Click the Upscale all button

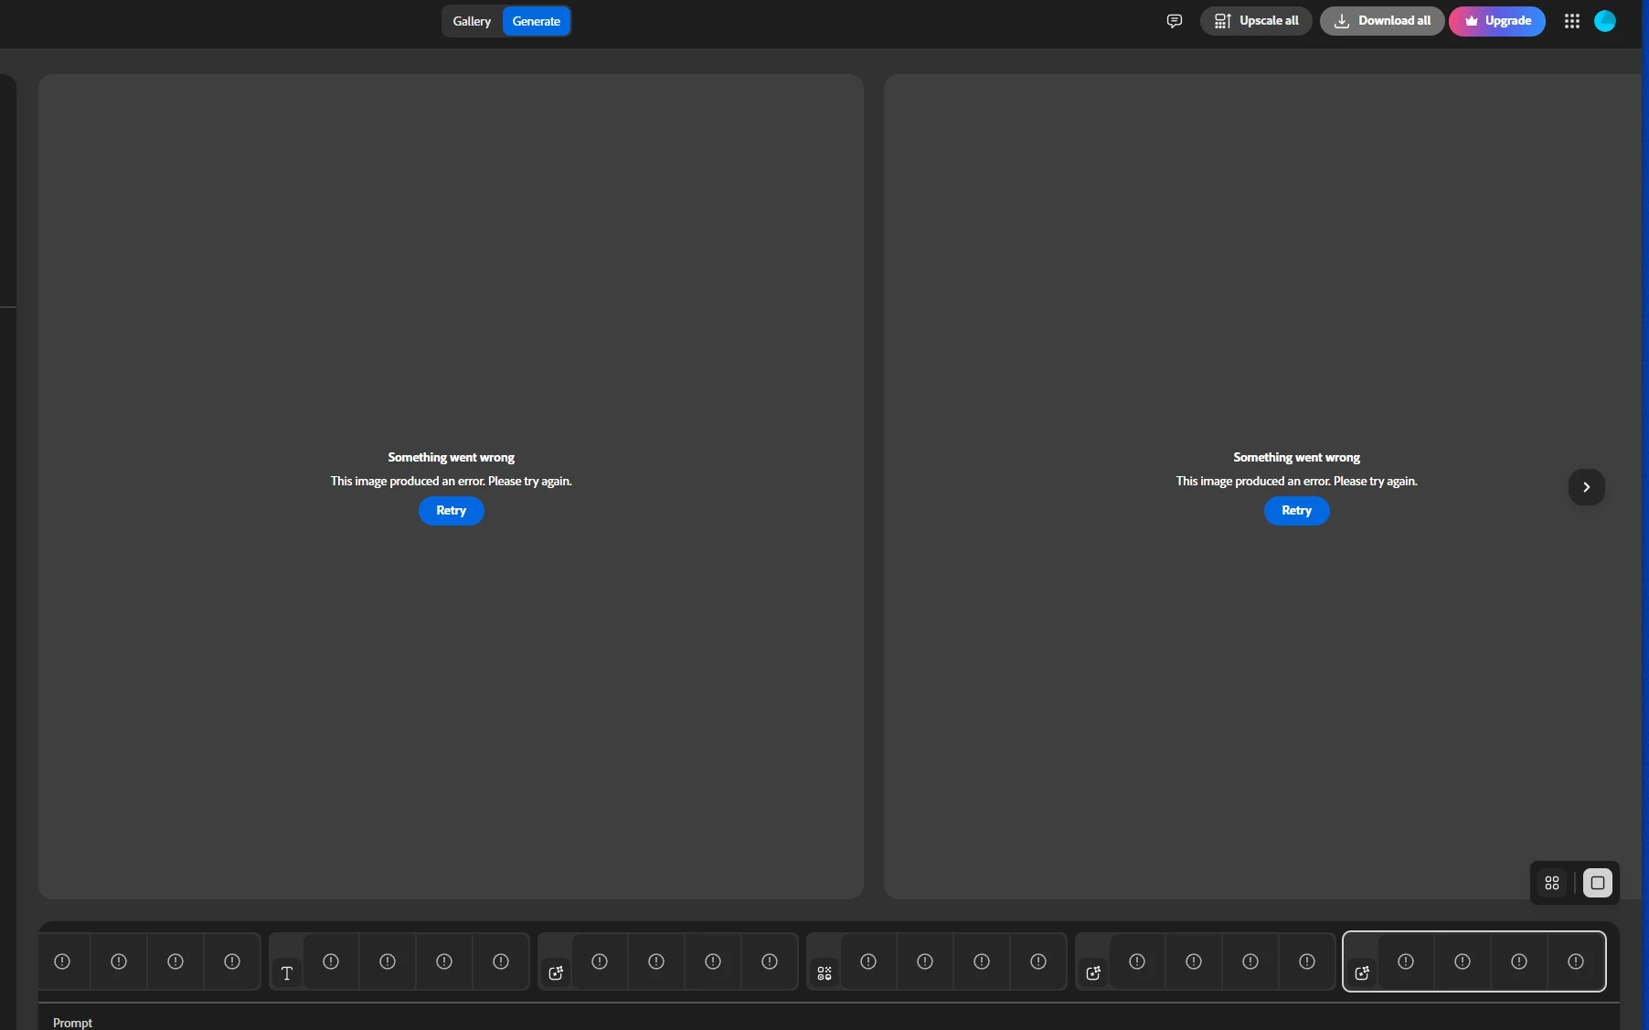1256,21
